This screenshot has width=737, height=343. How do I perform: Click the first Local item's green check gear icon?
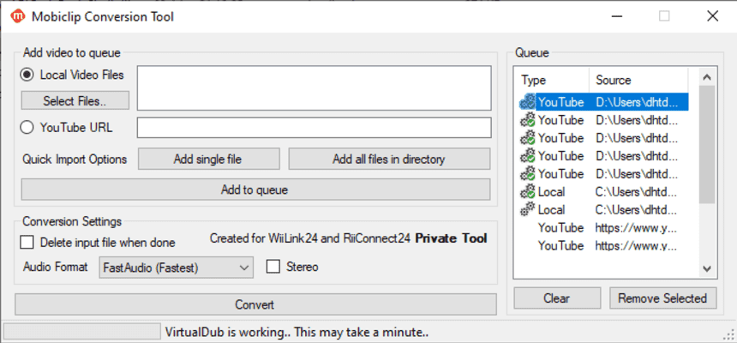527,192
